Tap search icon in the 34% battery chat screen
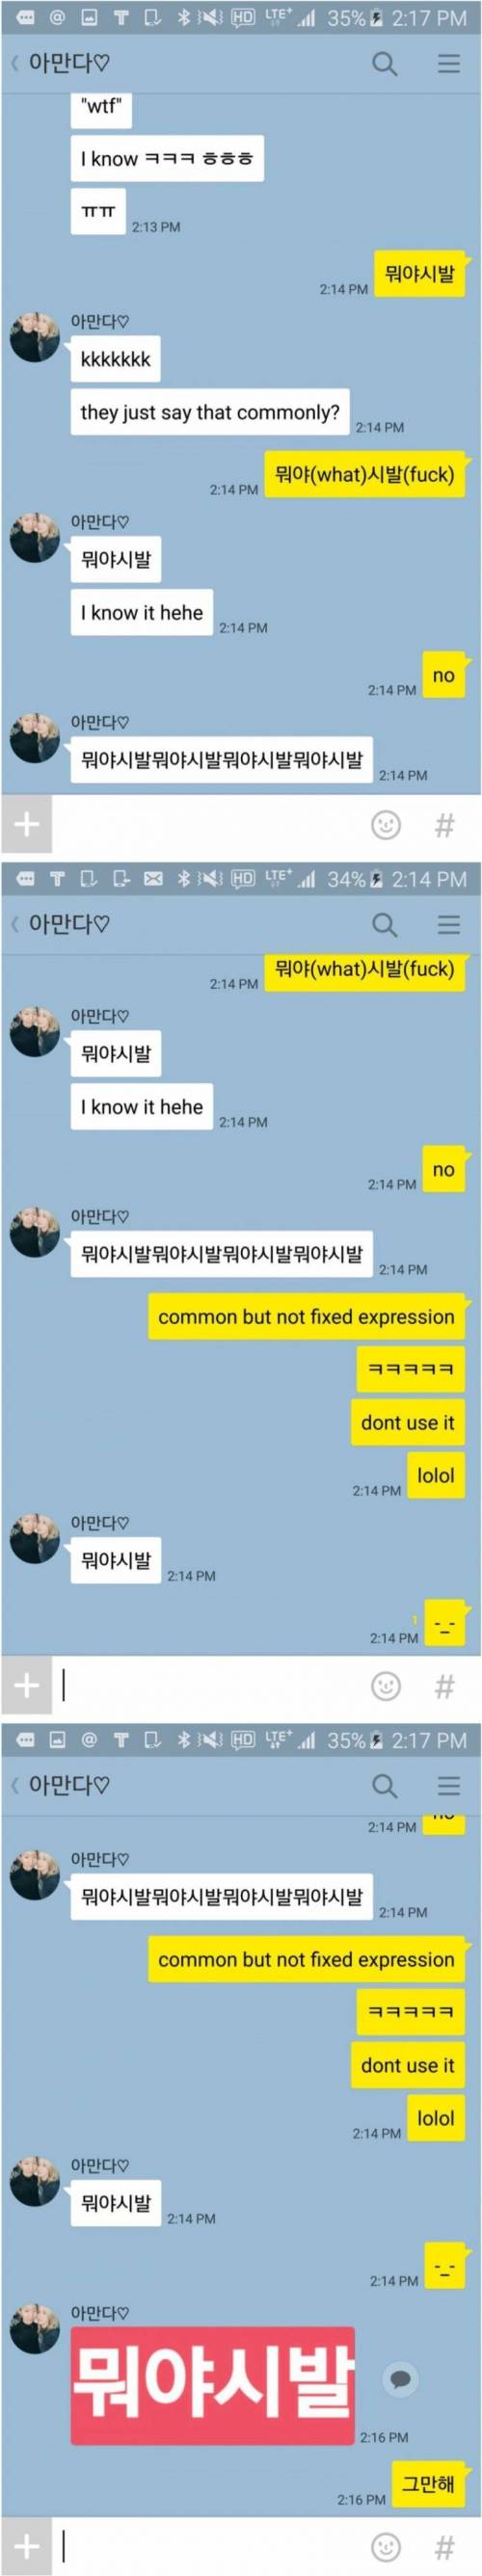482x2576 pixels. tap(385, 924)
